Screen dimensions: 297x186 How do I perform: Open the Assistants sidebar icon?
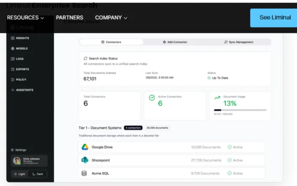coord(12,90)
